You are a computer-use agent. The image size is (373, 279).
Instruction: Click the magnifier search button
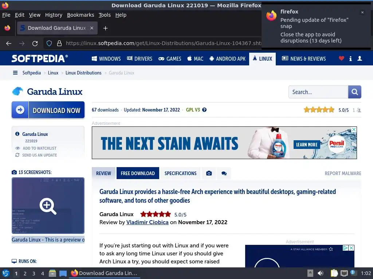click(355, 92)
